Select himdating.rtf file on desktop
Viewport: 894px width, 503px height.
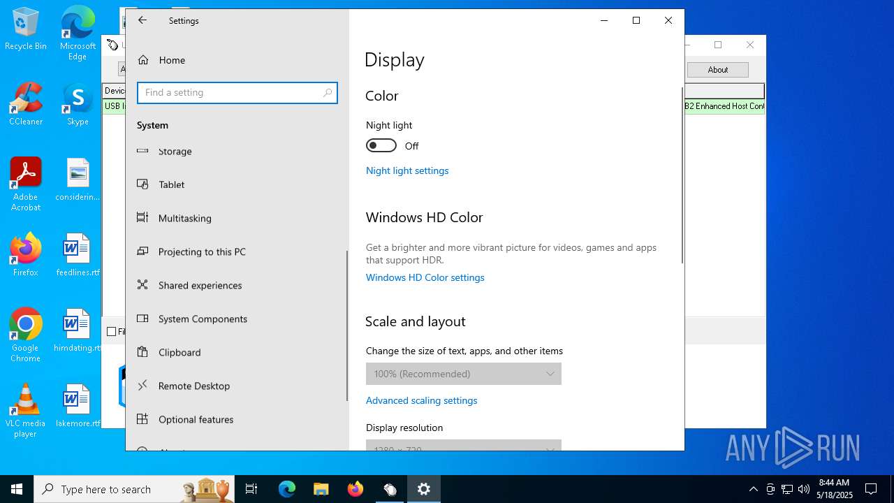(x=78, y=330)
